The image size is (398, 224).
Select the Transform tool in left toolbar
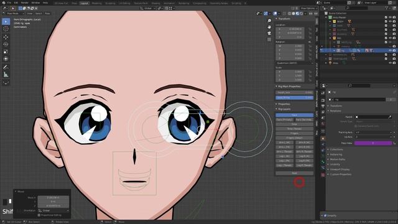6,59
